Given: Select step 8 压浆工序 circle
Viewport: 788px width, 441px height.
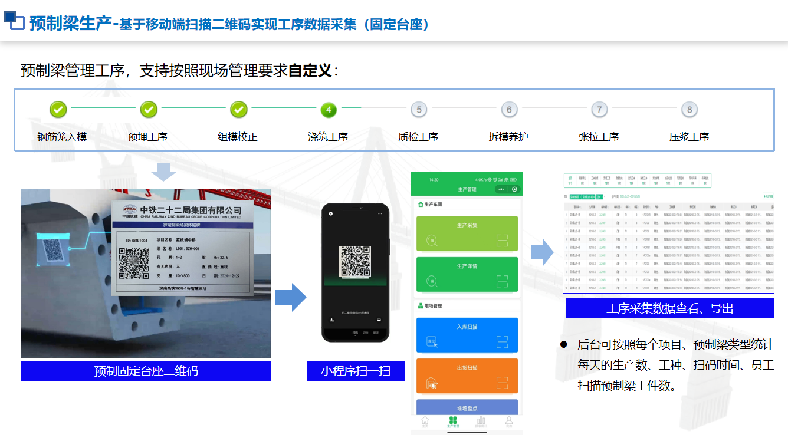Looking at the screenshot, I should coord(689,109).
